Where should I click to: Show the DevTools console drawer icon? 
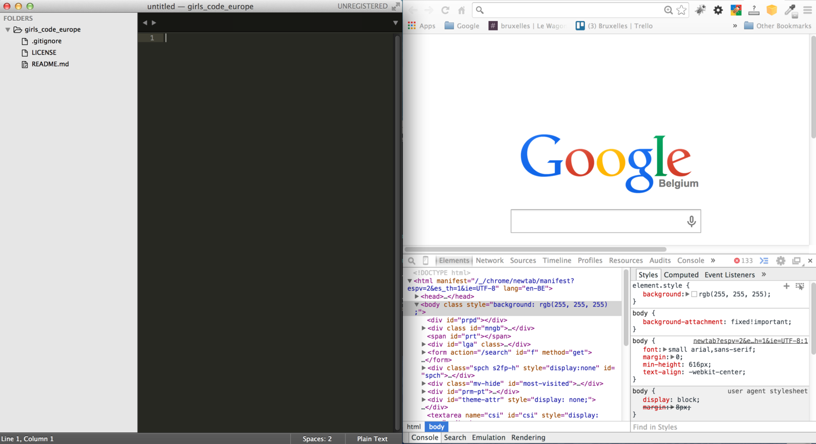click(x=764, y=260)
